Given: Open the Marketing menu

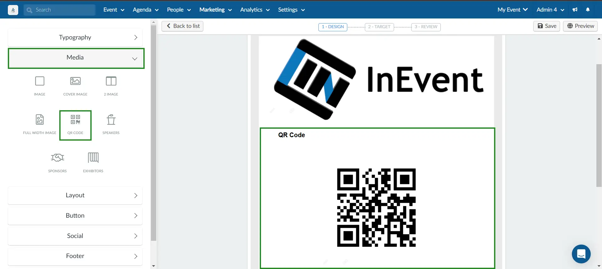Looking at the screenshot, I should coord(216,10).
